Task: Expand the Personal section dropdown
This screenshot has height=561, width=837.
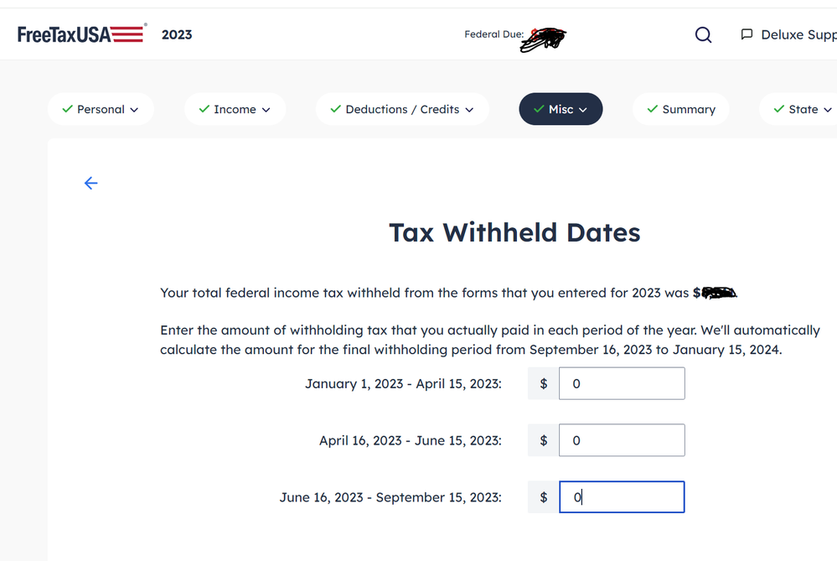Action: [x=132, y=109]
